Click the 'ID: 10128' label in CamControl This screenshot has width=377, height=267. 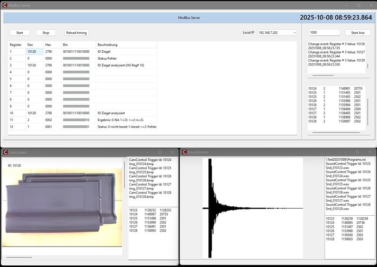click(14, 166)
